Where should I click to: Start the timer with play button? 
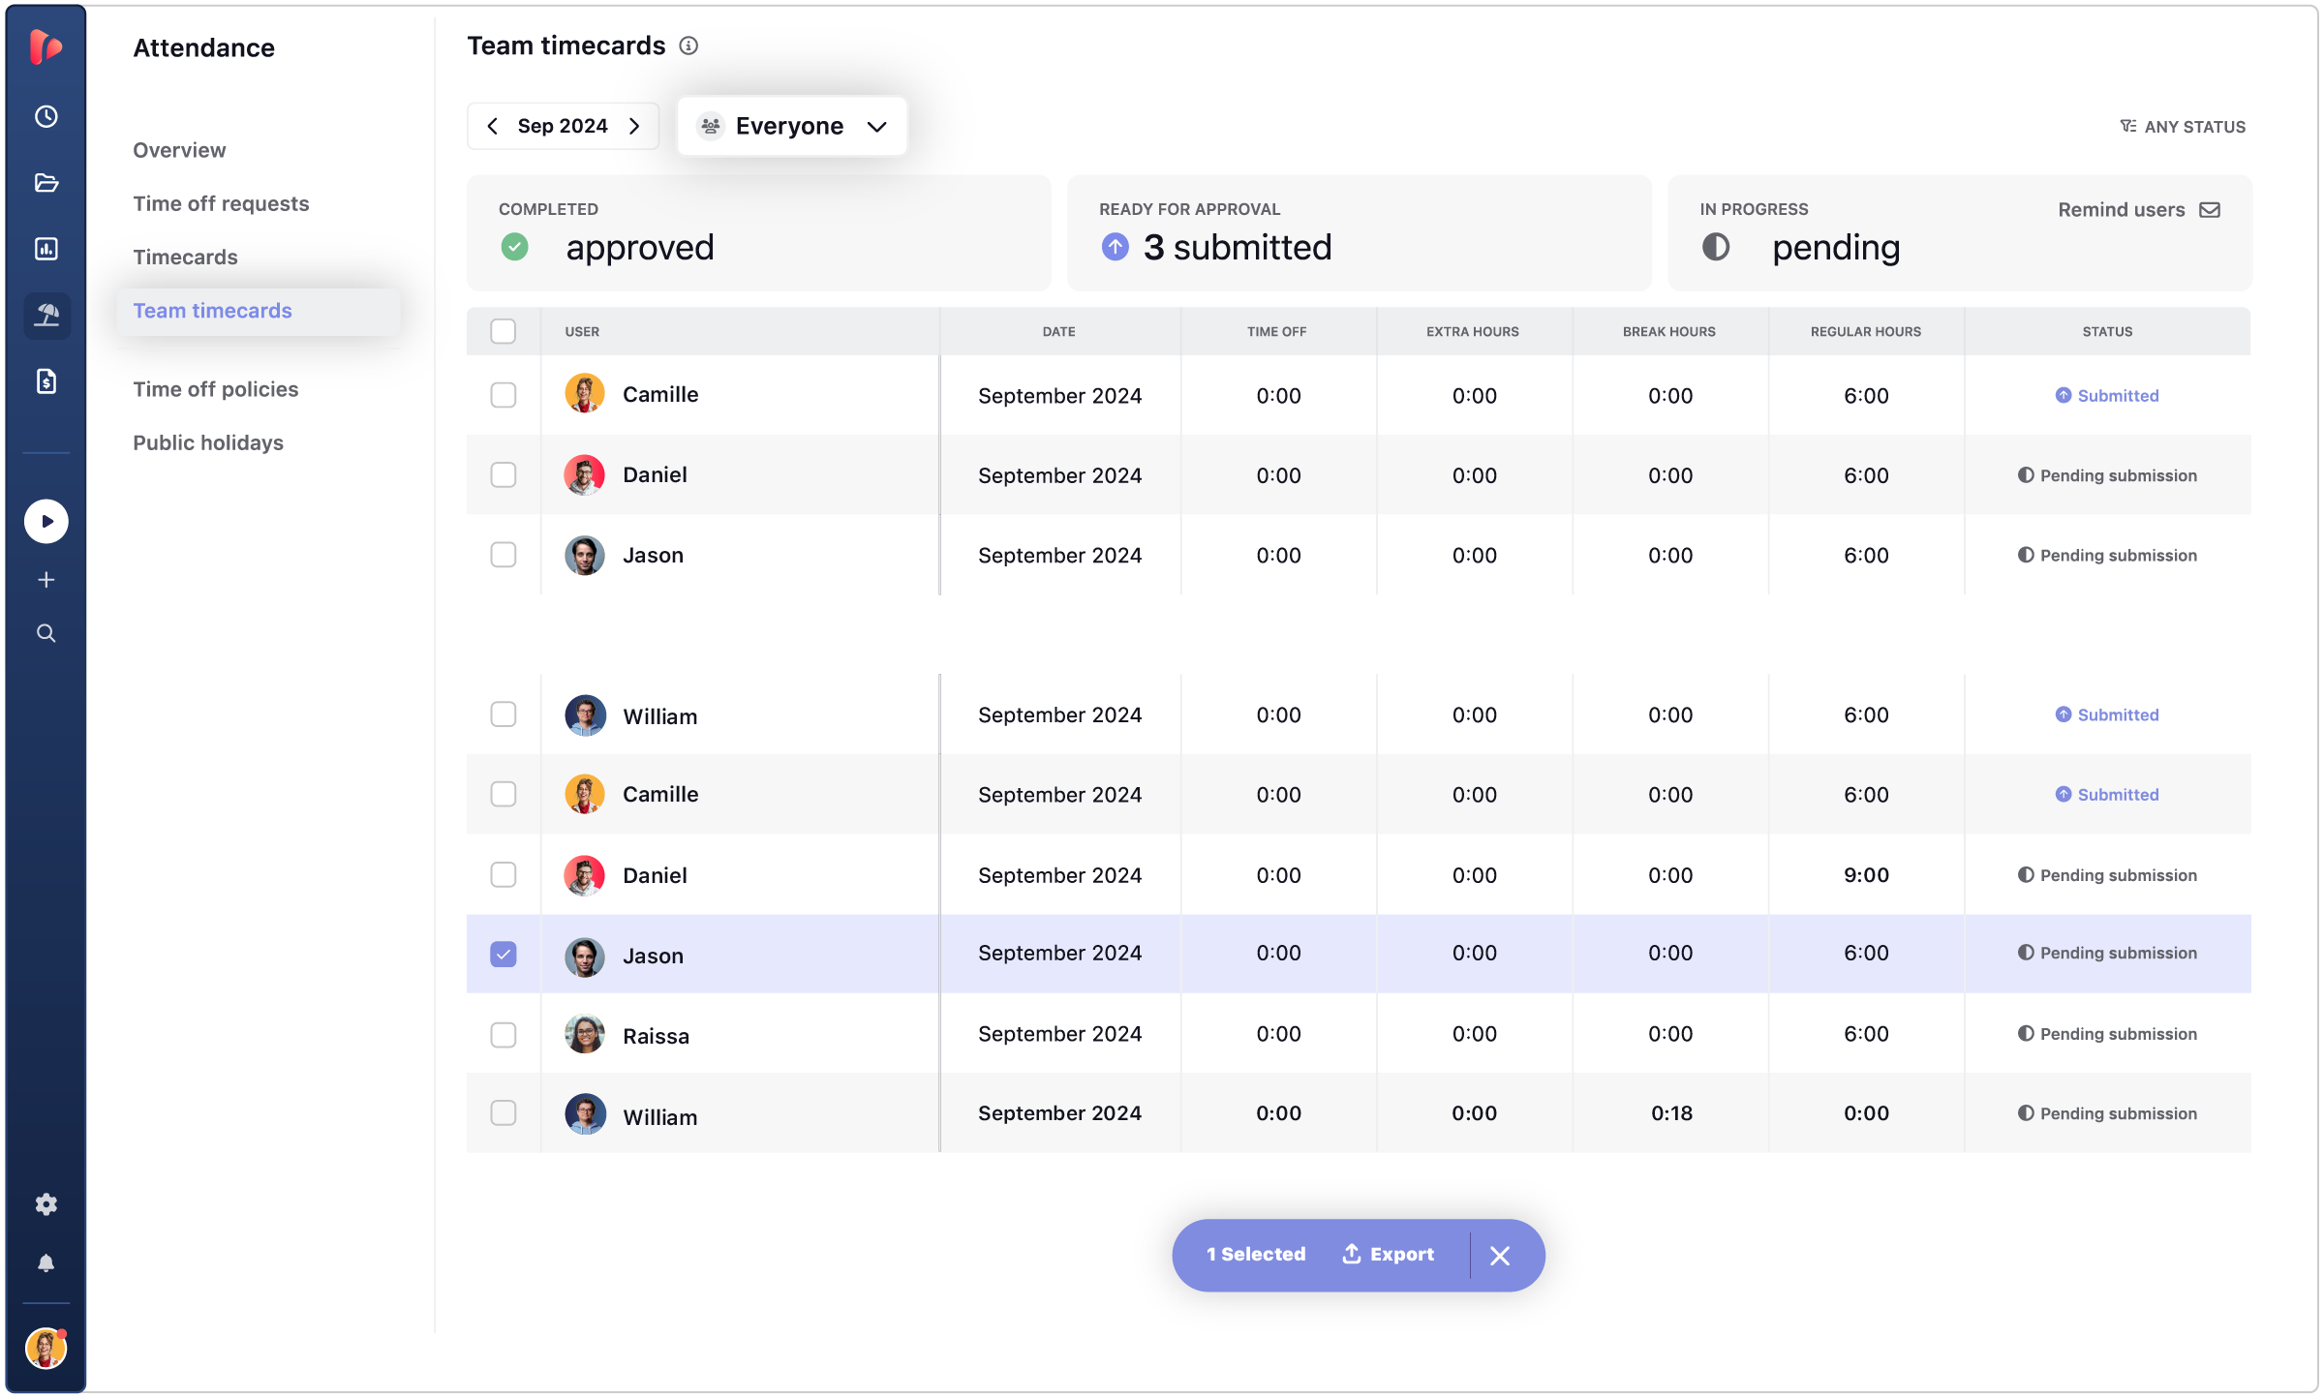[46, 522]
